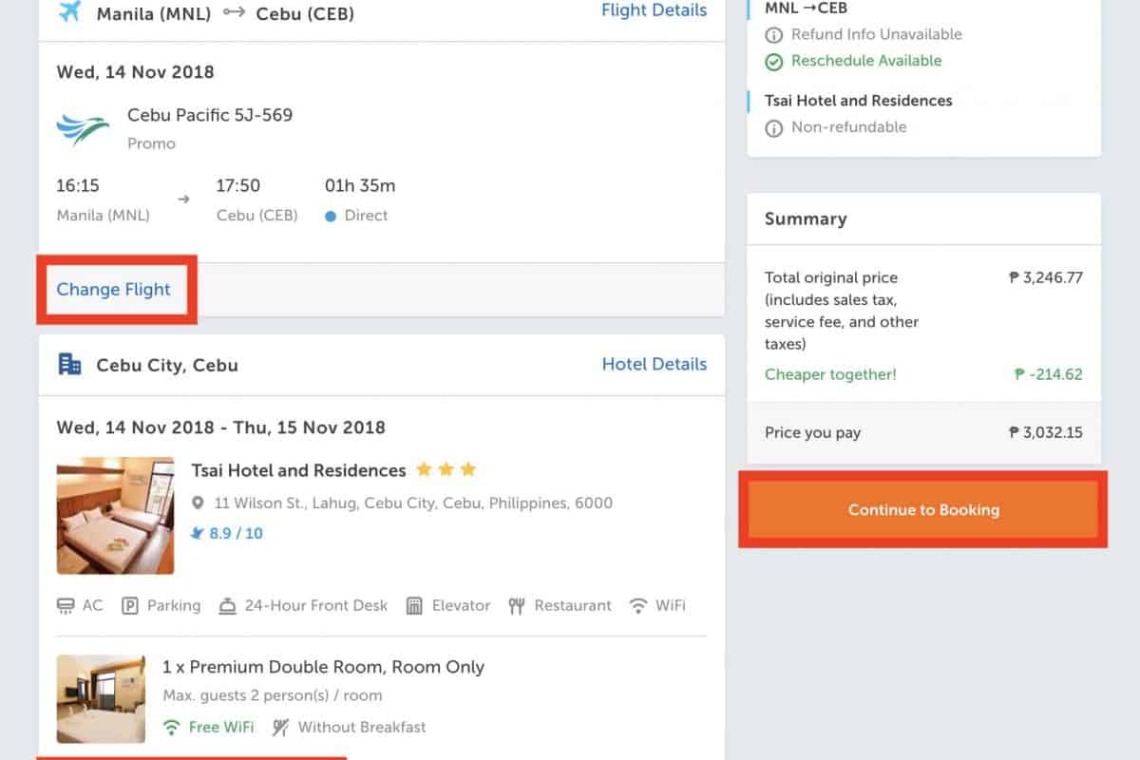
Task: Click the green Reschedule Available checkmark icon
Action: (x=774, y=61)
